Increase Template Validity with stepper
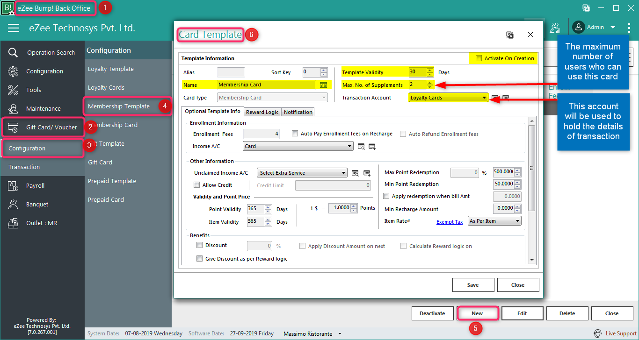Screen dimensions: 639x340 point(430,71)
